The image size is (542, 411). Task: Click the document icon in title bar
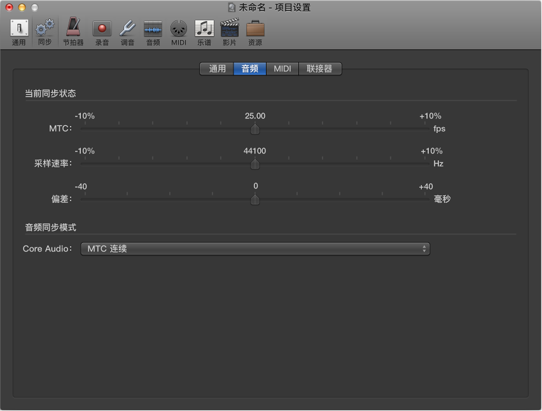point(232,7)
